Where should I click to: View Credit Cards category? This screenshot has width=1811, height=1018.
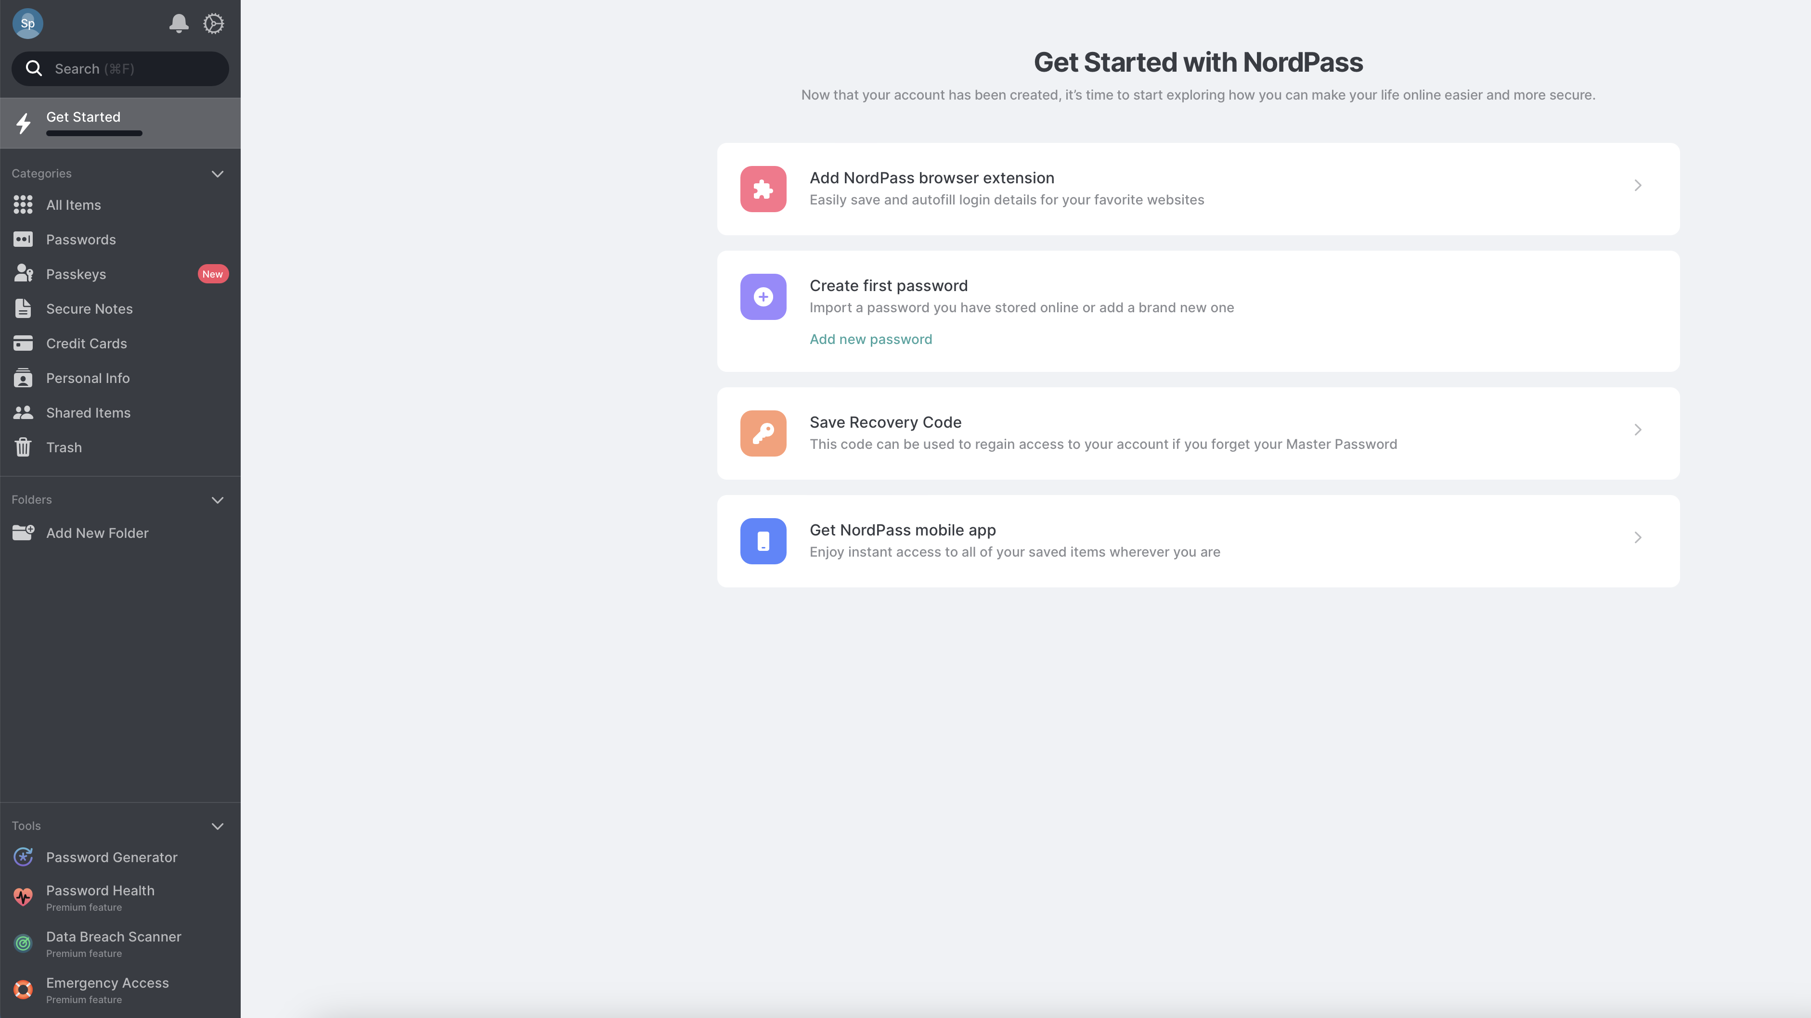pos(120,343)
